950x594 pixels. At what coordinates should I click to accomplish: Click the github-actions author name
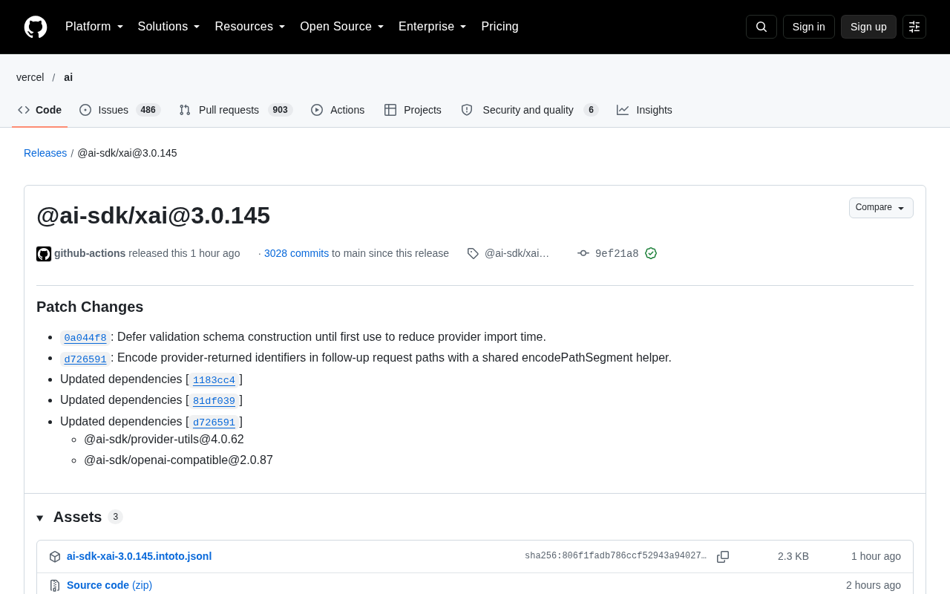point(90,253)
